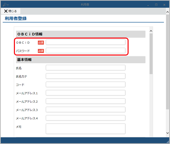Image resolution: width=170 pixels, height=144 pixels.
Task: Click the resize grip in status bar corner
Action: [168, 142]
